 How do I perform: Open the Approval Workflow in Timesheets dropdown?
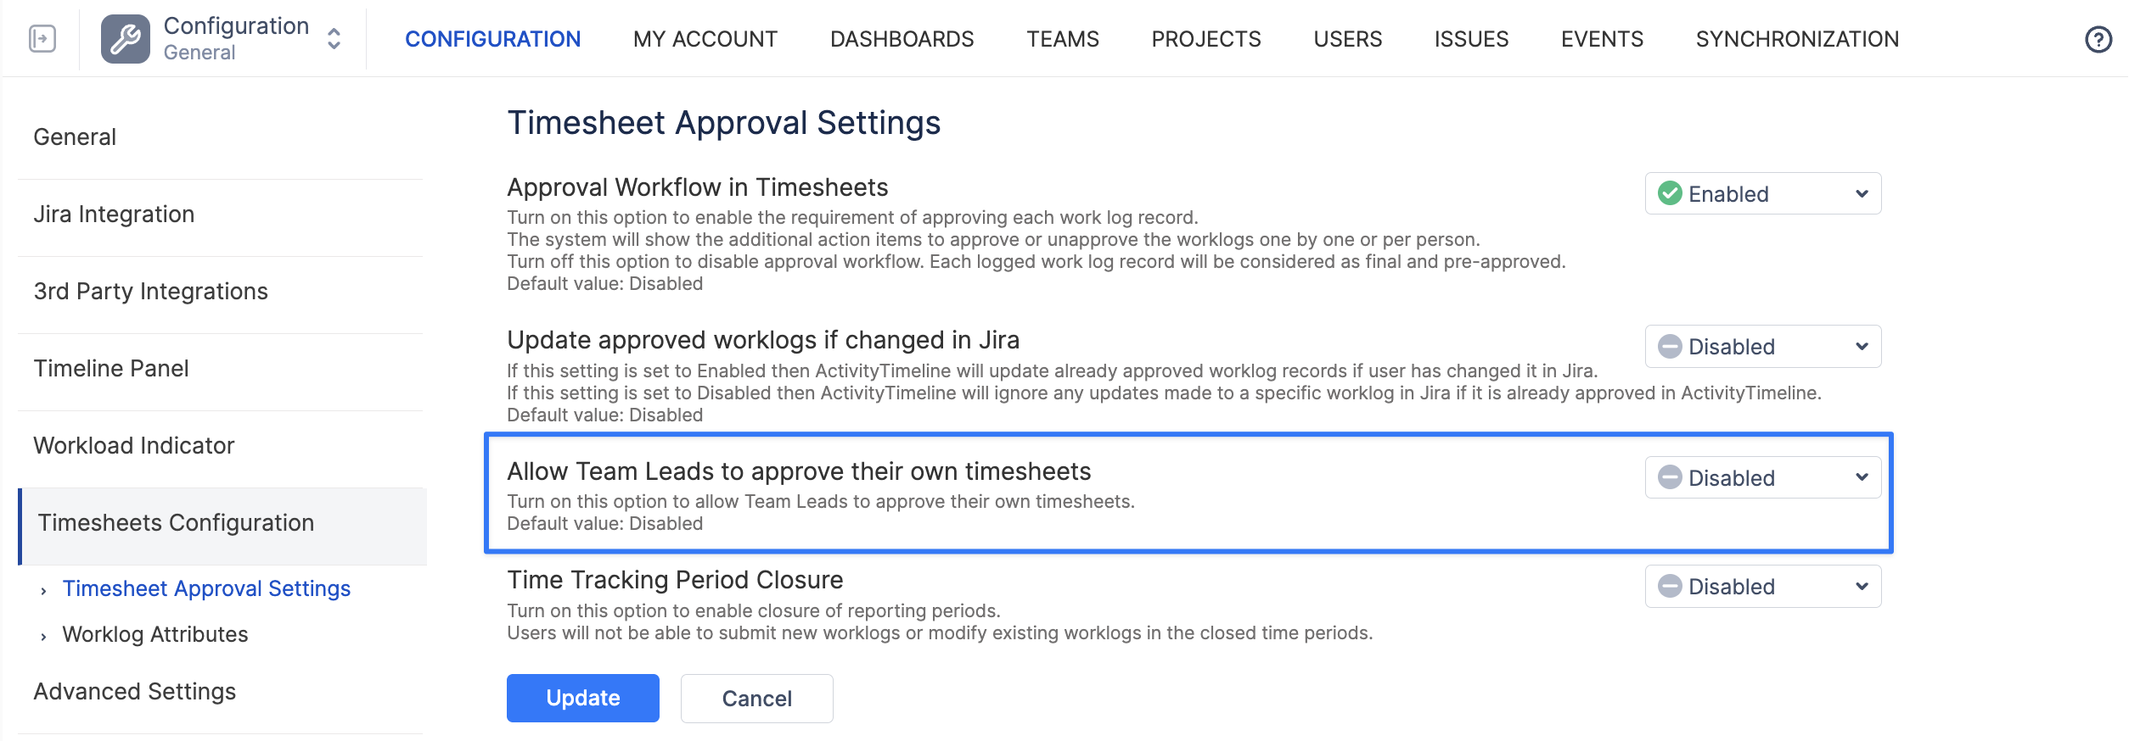(x=1762, y=194)
